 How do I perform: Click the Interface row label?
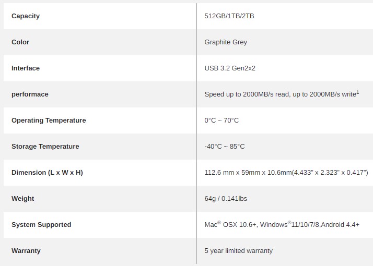[x=26, y=68]
